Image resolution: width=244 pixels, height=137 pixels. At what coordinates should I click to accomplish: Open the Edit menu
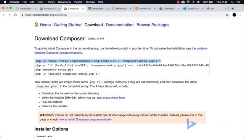coord(32,2)
